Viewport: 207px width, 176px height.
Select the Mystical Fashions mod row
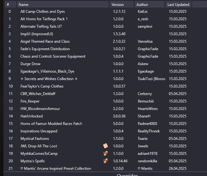[105, 139]
